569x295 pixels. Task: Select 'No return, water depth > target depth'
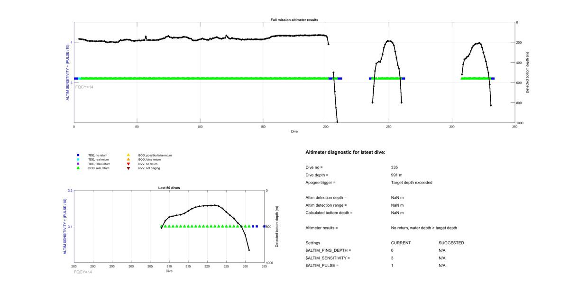(424, 228)
